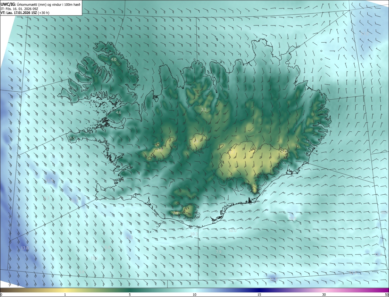
Task: Click the 'IT: Fös. 16. 01. 2026 09Z' line
Action: [x=19, y=9]
